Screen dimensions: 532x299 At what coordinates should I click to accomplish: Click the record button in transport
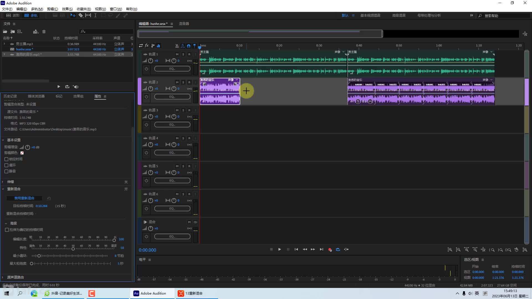330,249
